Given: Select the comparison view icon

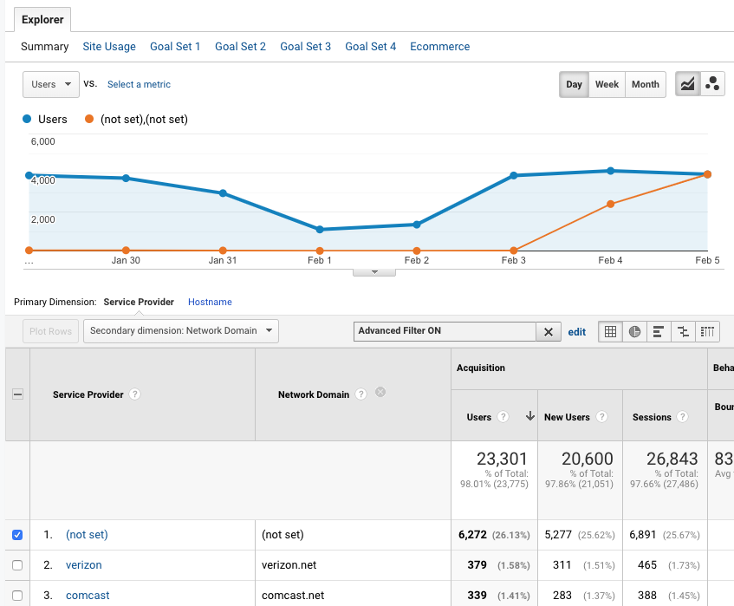Looking at the screenshot, I should click(684, 331).
